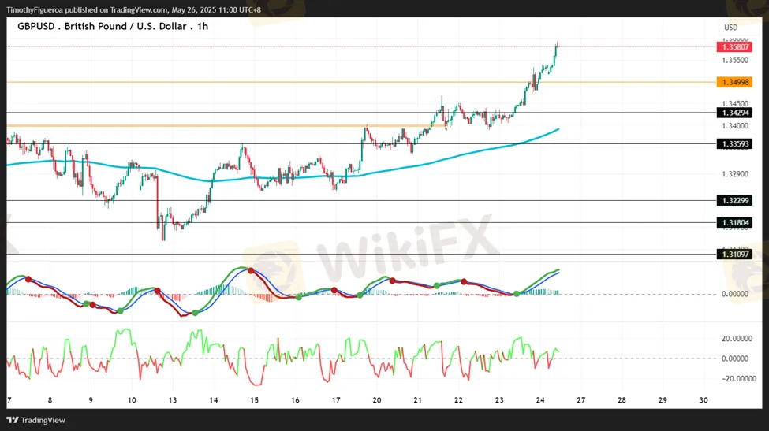Image resolution: width=769 pixels, height=431 pixels.
Task: Click the USD currency label on price axis
Action: 730,28
